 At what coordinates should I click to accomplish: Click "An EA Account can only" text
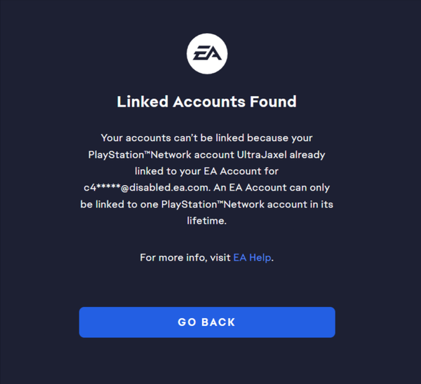[x=272, y=187]
